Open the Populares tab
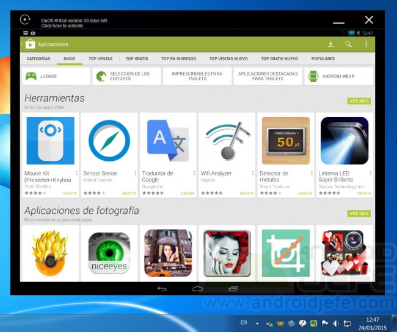Viewport: 397px width, 332px height. click(323, 58)
